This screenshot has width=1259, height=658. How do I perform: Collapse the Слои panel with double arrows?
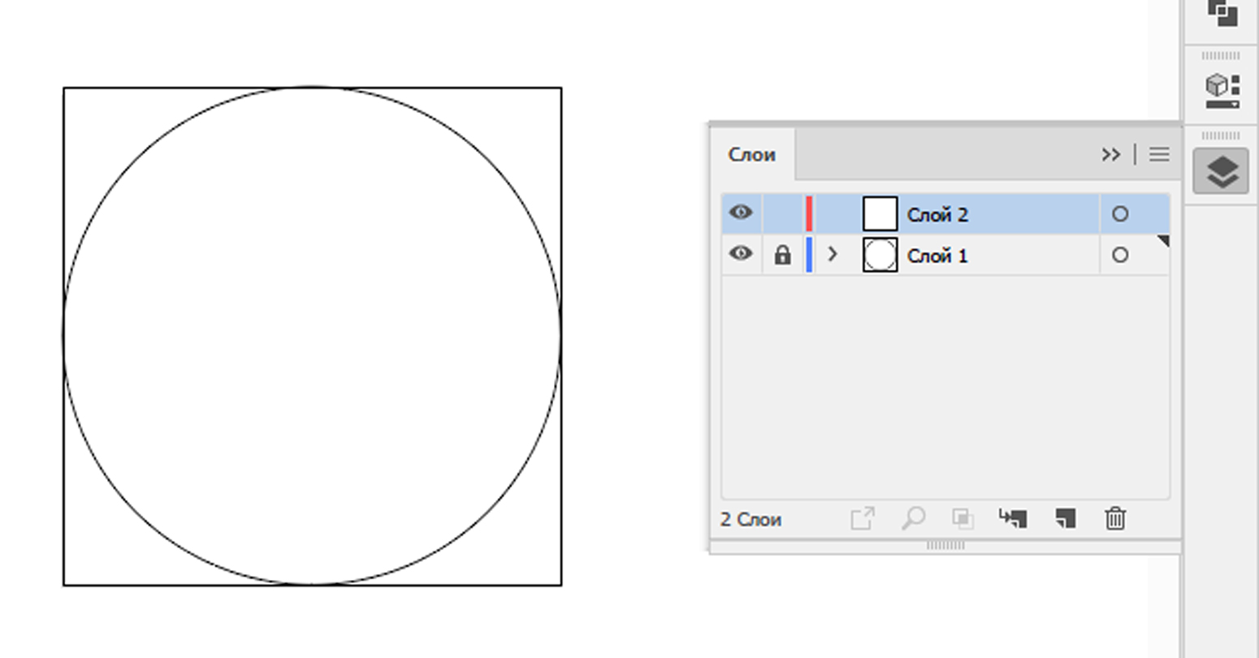pos(1110,154)
